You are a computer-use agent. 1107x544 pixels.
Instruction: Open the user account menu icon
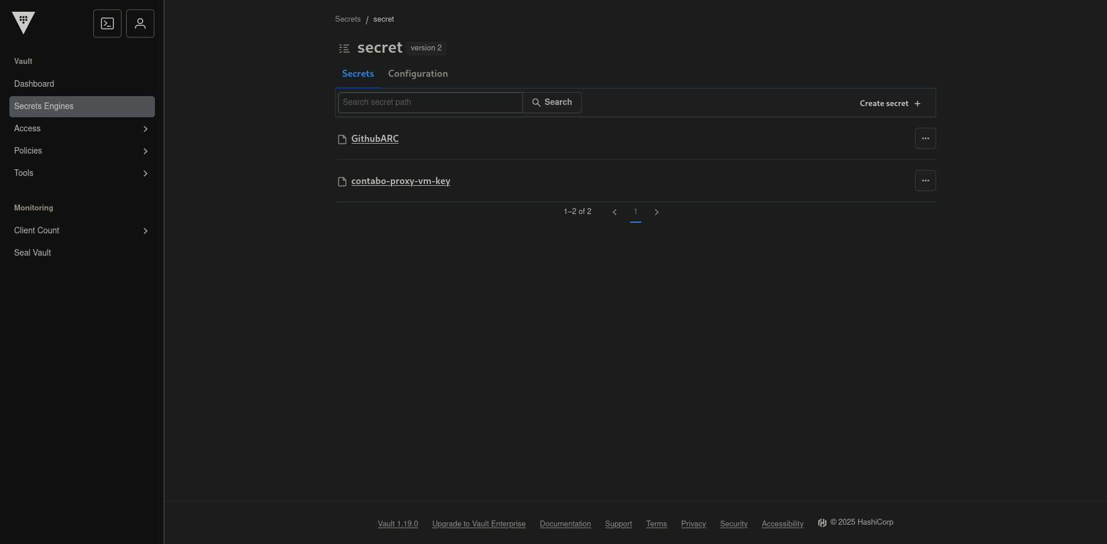pyautogui.click(x=140, y=23)
